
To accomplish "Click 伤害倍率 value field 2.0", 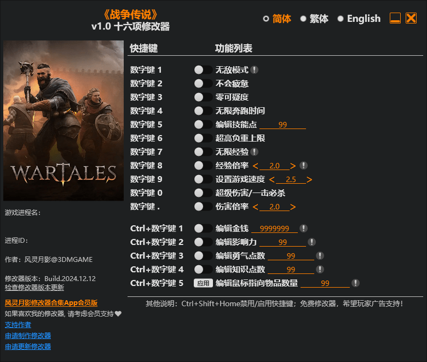I will tap(274, 207).
